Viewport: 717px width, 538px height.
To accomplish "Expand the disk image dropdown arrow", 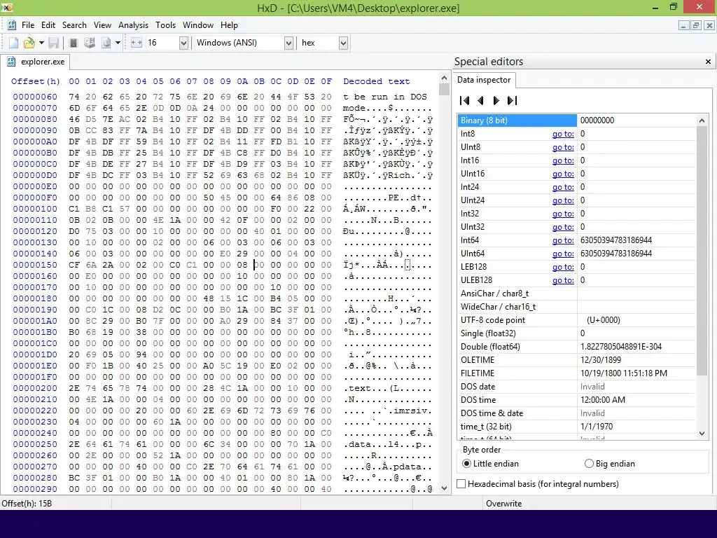I will coord(118,43).
